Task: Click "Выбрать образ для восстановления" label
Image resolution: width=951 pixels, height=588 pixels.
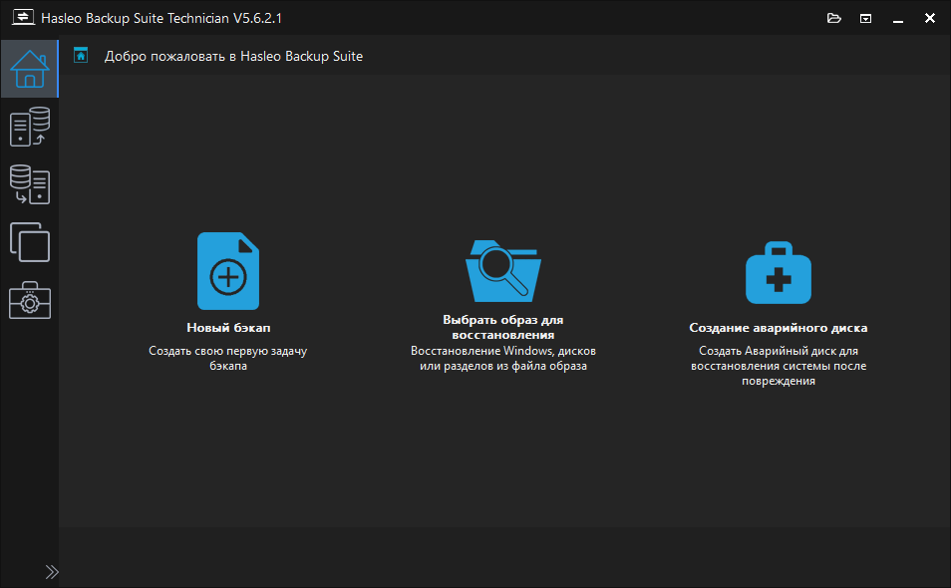Action: click(x=502, y=327)
